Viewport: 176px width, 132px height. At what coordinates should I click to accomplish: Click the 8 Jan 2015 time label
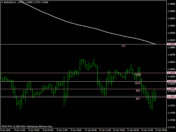(x=5, y=130)
